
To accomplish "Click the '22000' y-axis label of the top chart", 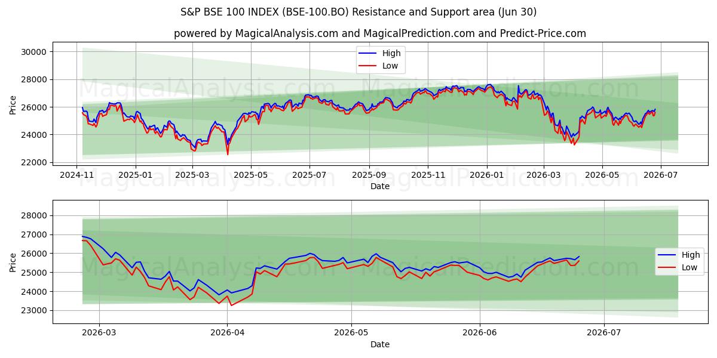I will 34,162.
